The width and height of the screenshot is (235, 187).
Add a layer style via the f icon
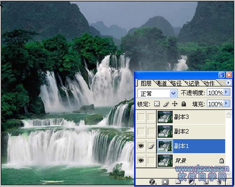152,182
